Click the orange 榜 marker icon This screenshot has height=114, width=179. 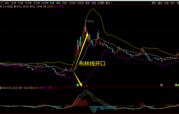click(176, 85)
